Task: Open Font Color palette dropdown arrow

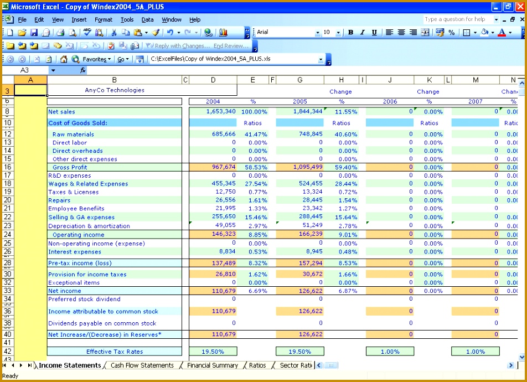Action: pyautogui.click(x=510, y=33)
